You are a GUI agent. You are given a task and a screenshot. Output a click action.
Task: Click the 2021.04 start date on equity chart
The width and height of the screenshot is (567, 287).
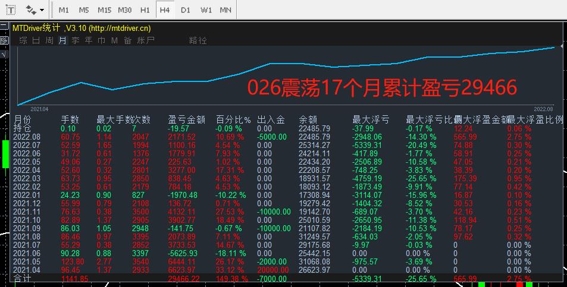click(39, 109)
